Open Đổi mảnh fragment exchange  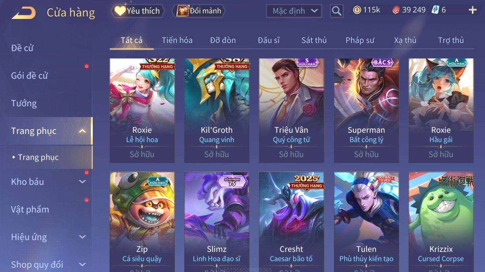(198, 11)
